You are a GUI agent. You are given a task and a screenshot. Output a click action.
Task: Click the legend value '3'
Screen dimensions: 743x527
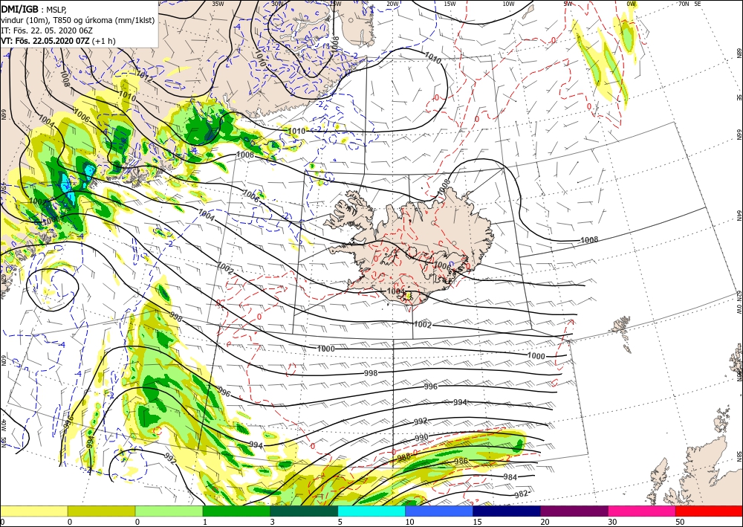tap(272, 523)
